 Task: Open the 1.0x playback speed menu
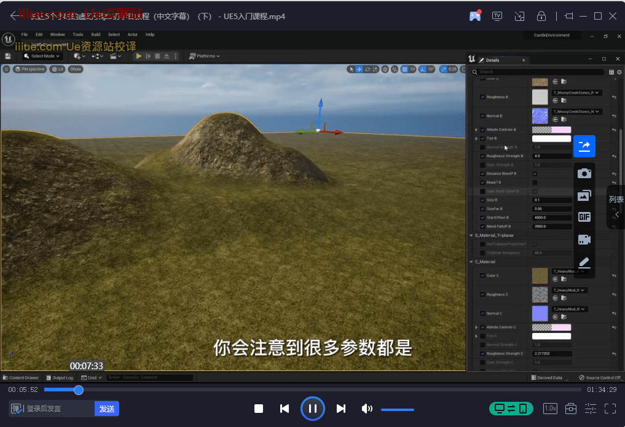pyautogui.click(x=550, y=409)
